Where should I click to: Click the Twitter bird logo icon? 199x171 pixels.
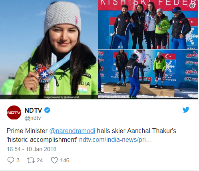pos(186,109)
